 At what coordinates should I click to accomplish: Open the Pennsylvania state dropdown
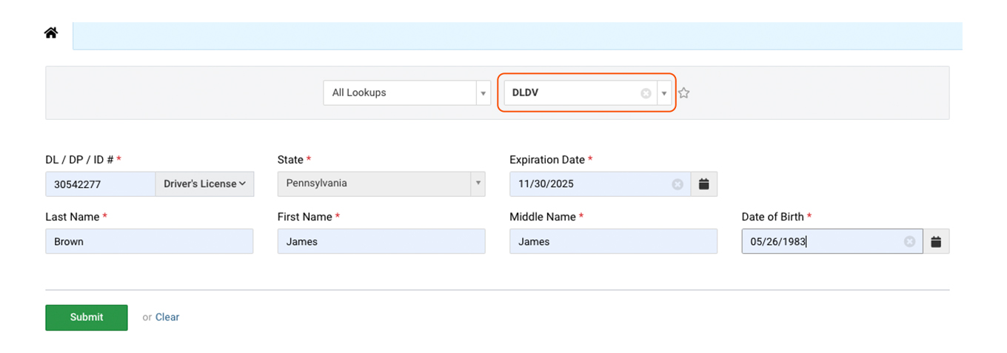click(381, 184)
